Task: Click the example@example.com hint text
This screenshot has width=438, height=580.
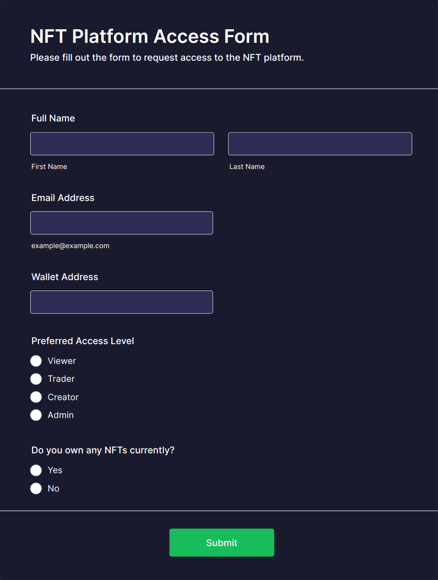Action: (70, 246)
